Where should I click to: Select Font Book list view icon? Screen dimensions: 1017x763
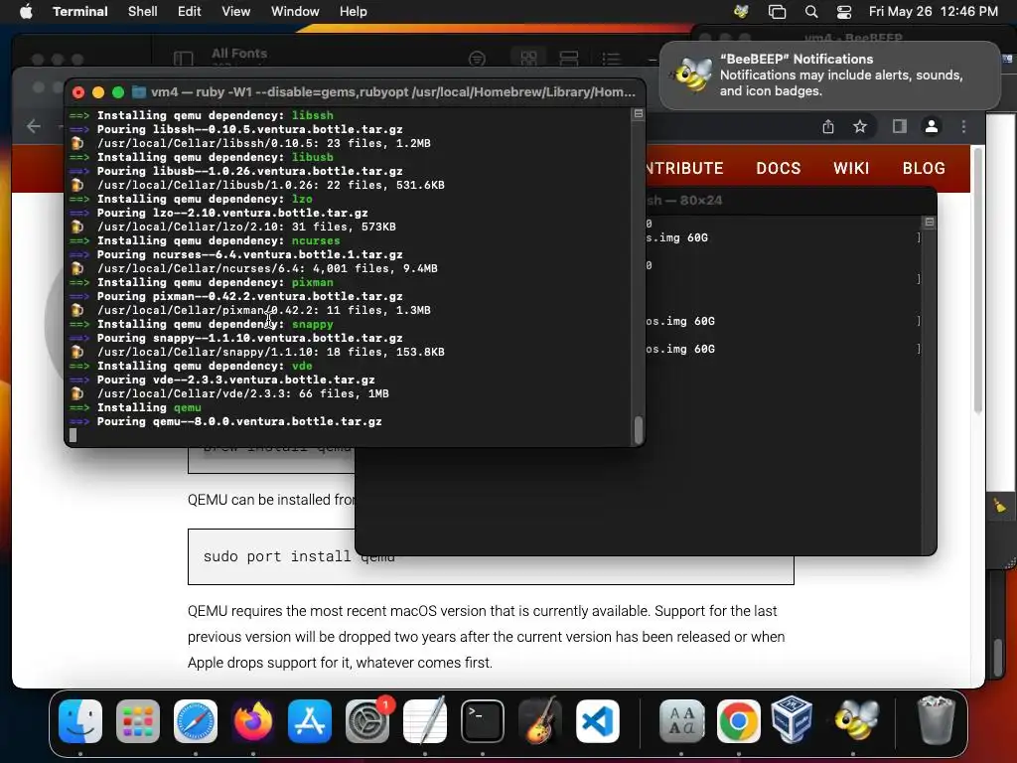(611, 59)
